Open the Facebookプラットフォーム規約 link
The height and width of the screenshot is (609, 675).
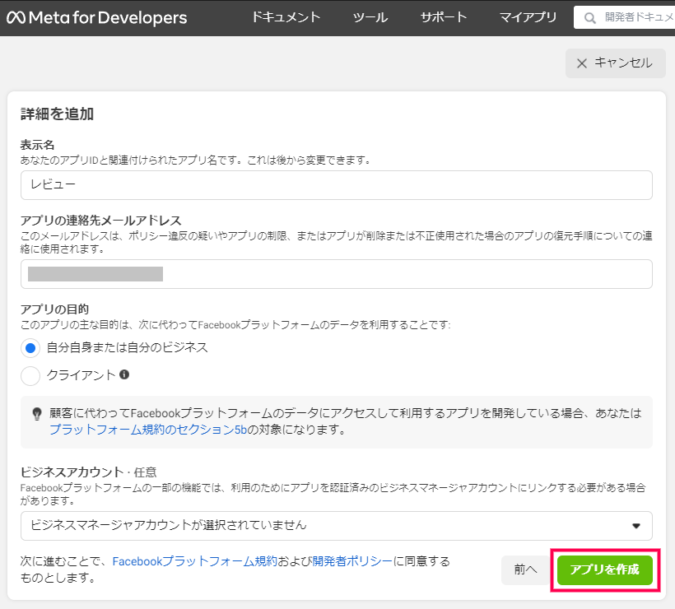click(x=194, y=561)
